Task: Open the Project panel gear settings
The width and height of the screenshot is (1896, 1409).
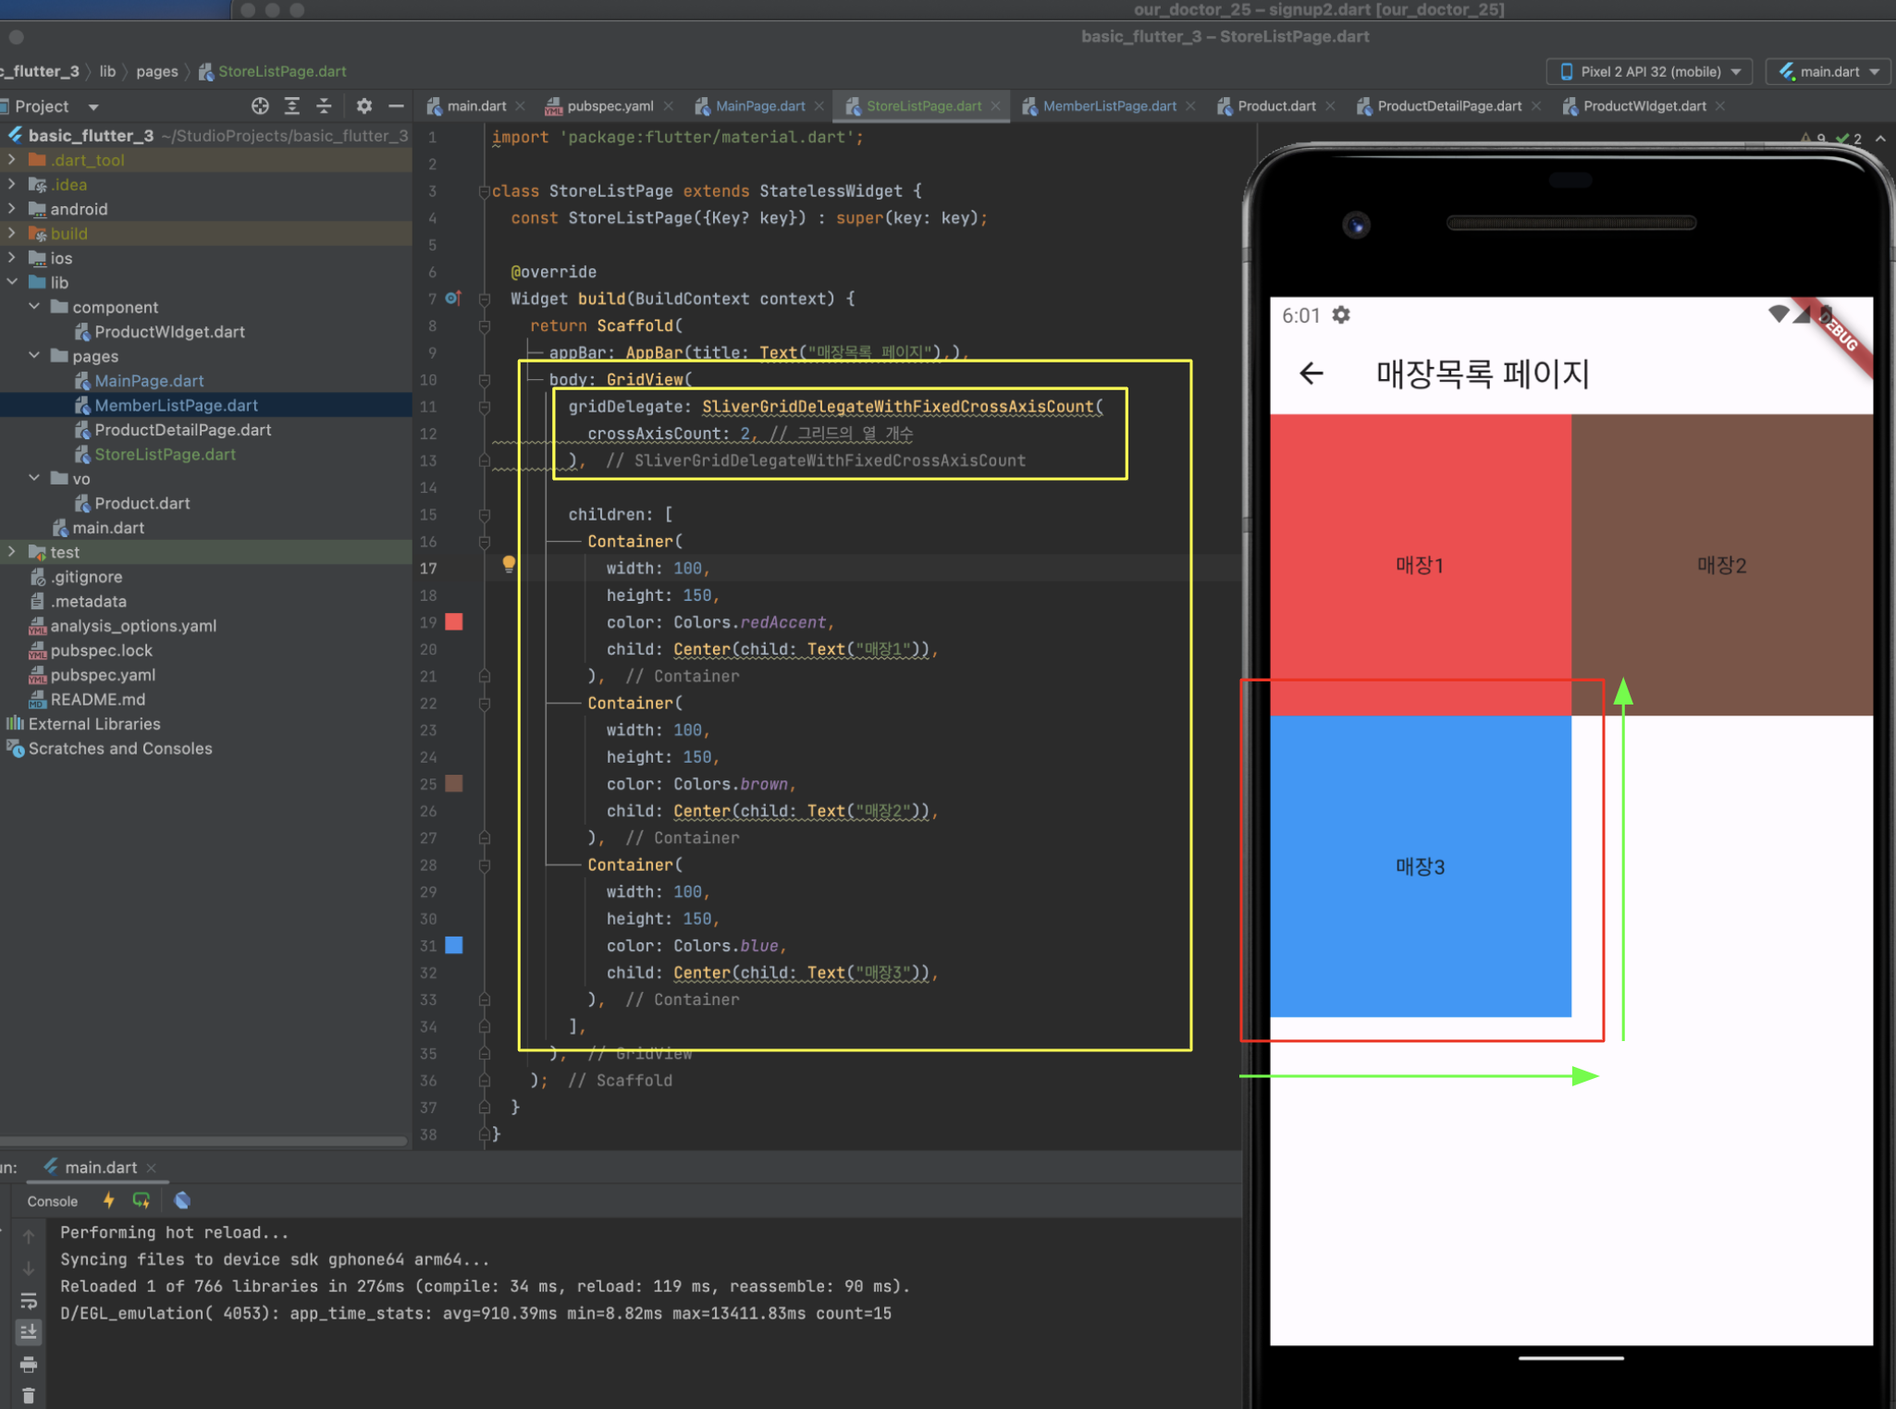Action: click(364, 106)
